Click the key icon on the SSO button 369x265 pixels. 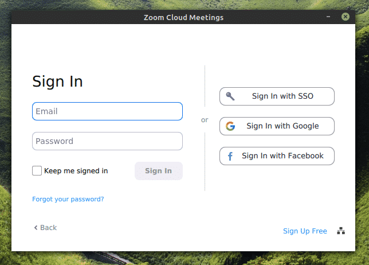pyautogui.click(x=230, y=96)
